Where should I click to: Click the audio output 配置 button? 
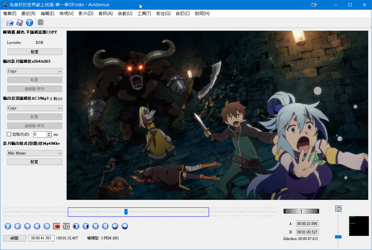(35, 116)
